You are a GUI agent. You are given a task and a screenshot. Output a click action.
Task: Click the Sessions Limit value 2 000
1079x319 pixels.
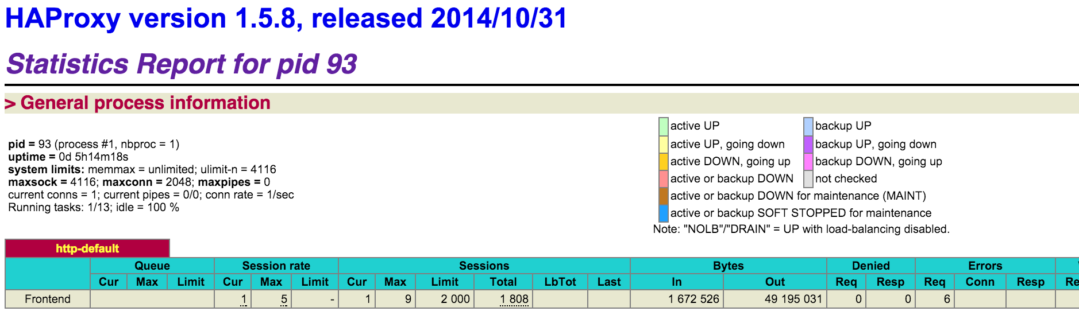pos(456,299)
